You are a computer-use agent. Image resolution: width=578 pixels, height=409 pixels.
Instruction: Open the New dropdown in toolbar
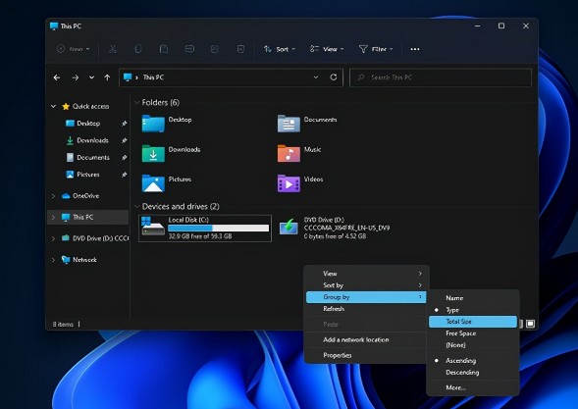point(74,49)
